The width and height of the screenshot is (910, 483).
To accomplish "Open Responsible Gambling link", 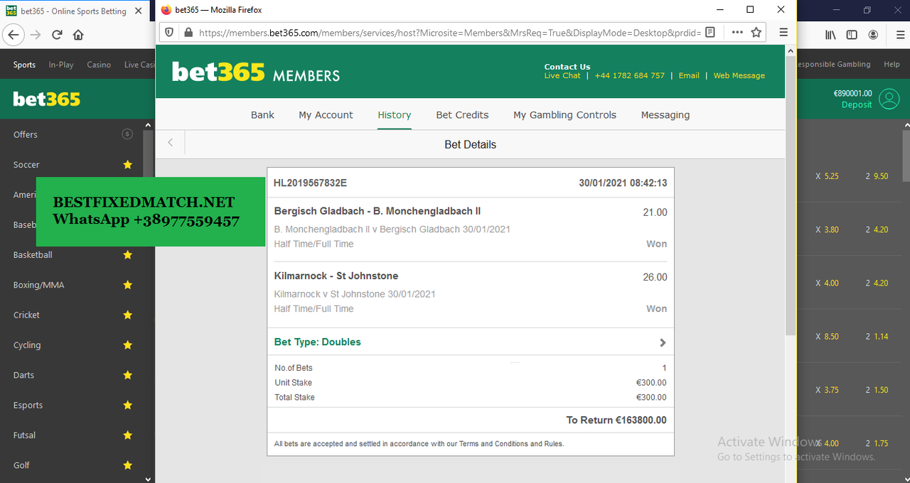I will pyautogui.click(x=833, y=64).
